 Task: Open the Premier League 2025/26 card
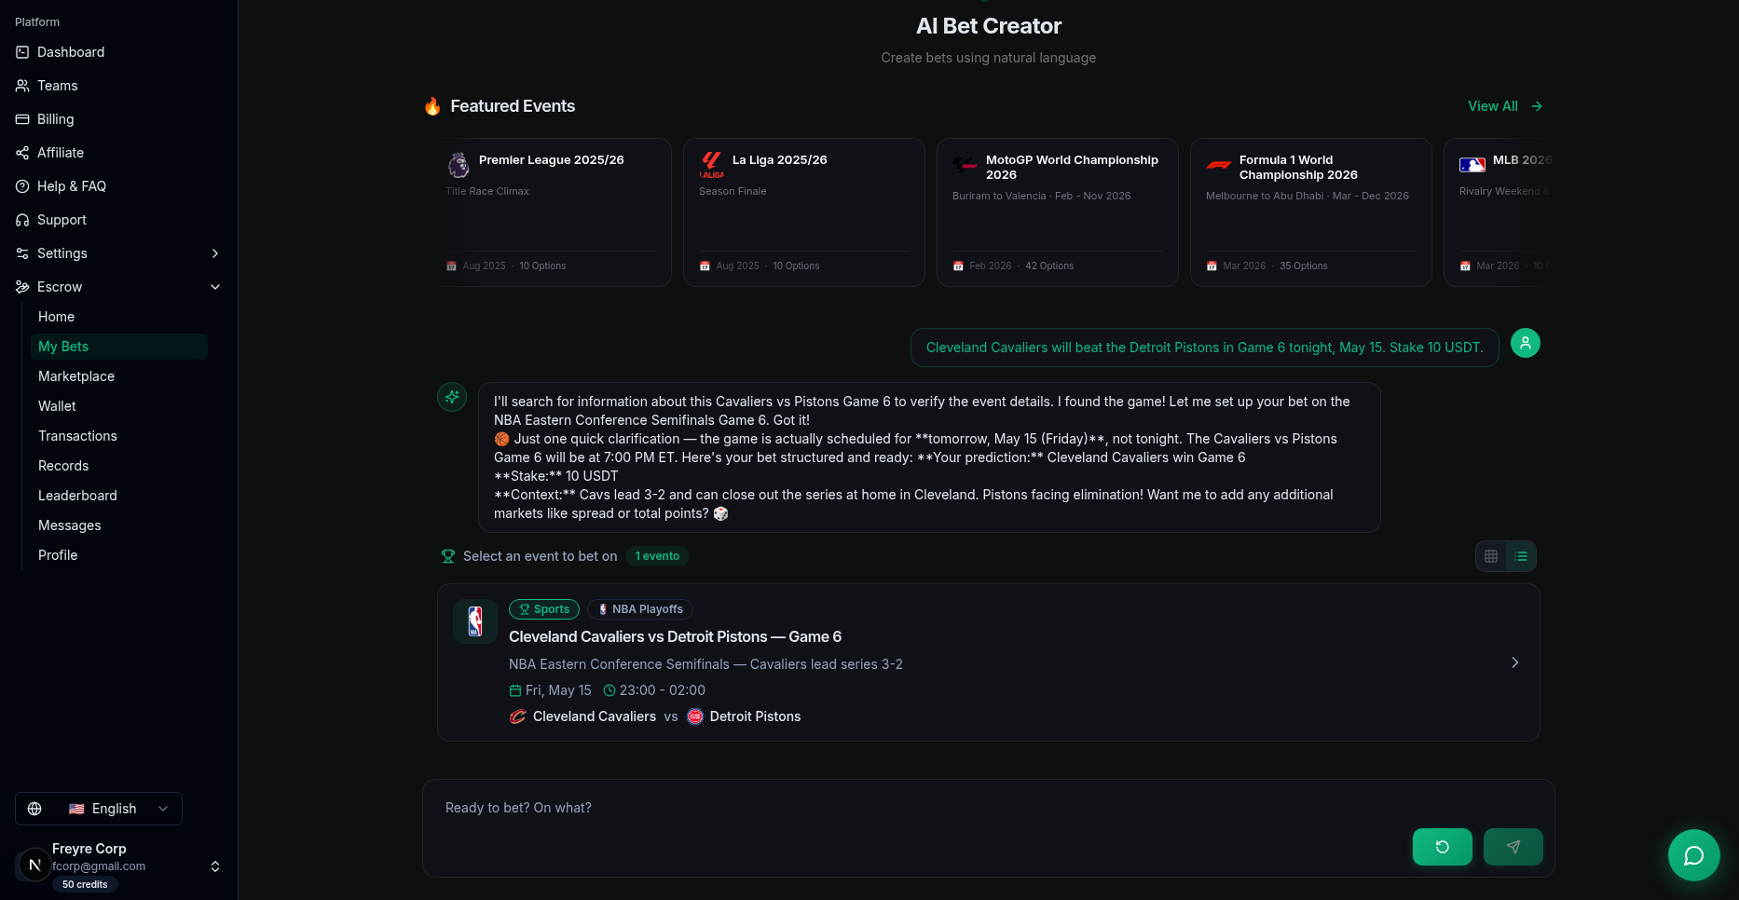coord(551,212)
